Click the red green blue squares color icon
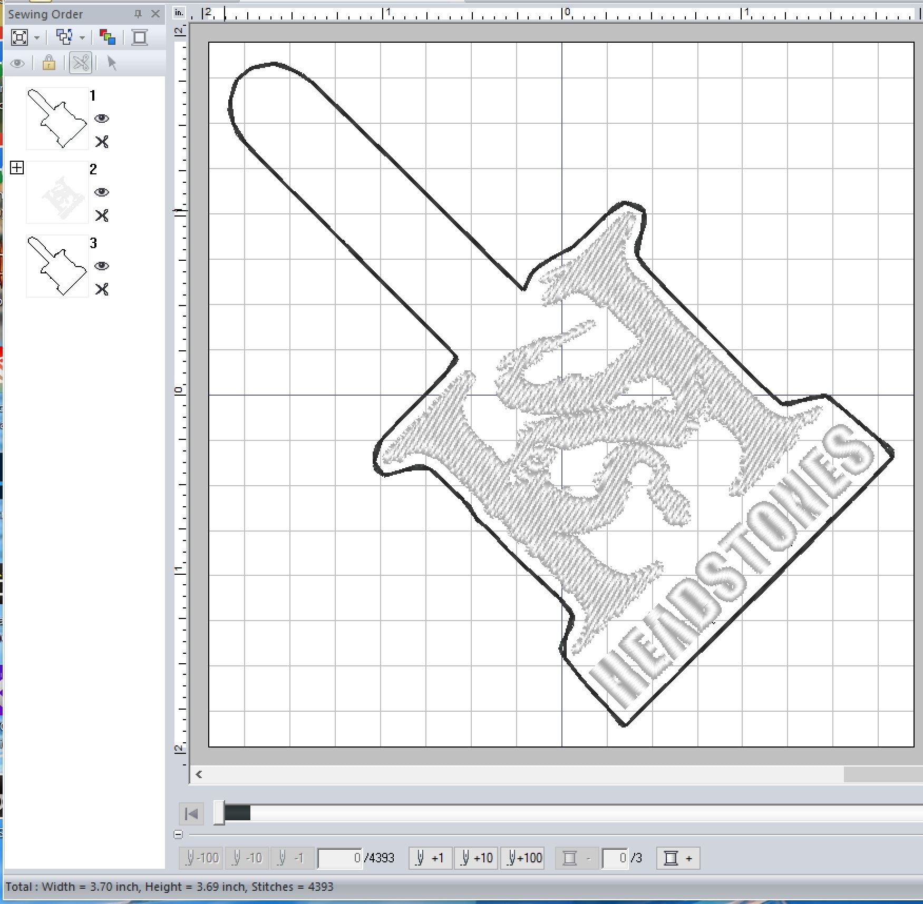 point(108,37)
